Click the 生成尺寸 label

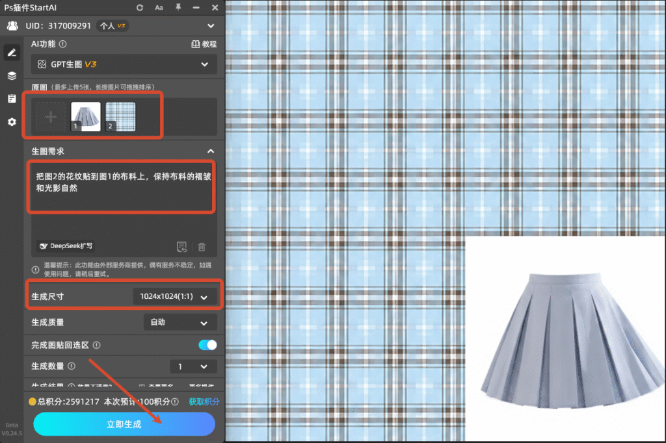47,297
